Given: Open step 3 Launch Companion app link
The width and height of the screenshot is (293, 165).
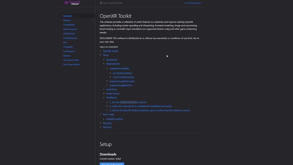Looking at the screenshot, I should (x=150, y=110).
